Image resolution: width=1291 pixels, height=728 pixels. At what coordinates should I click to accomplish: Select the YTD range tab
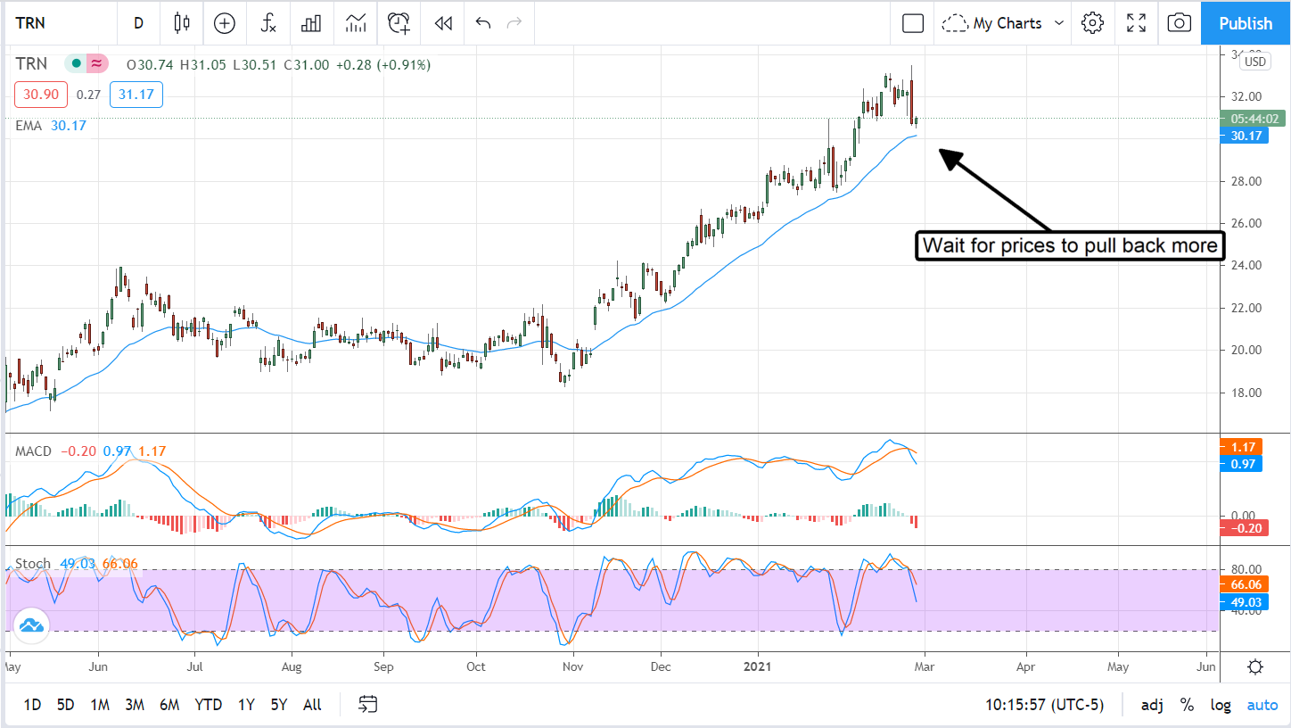coord(207,704)
